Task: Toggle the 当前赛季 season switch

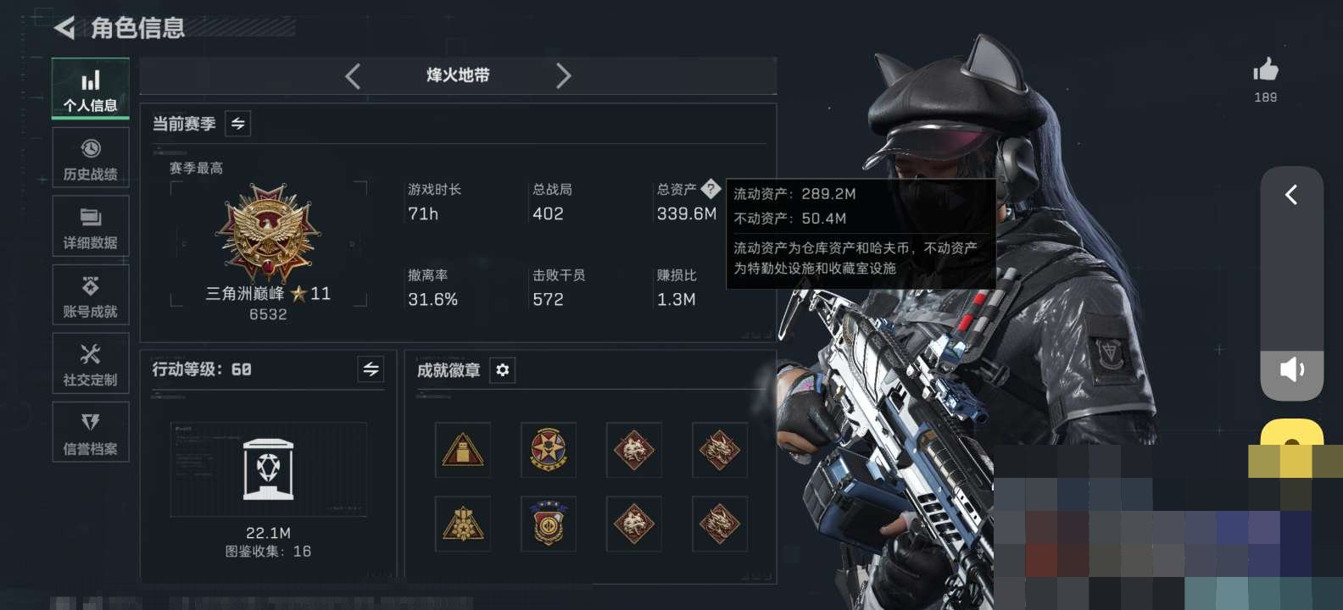Action: 238,124
